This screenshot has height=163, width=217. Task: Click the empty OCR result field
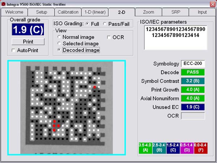tap(193, 116)
